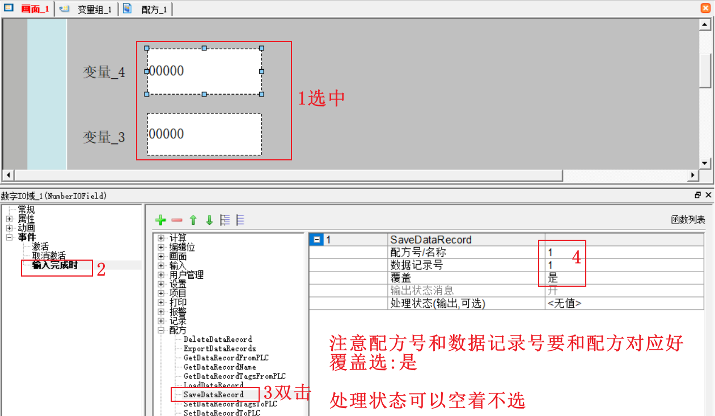Close the property panel with its X
Screen dimensions: 715x416
click(708, 195)
